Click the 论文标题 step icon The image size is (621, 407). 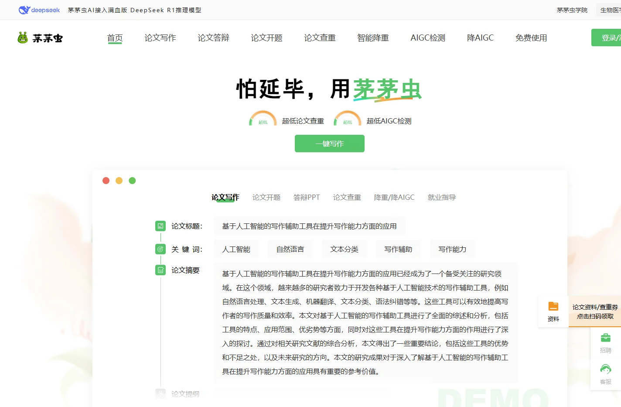160,226
